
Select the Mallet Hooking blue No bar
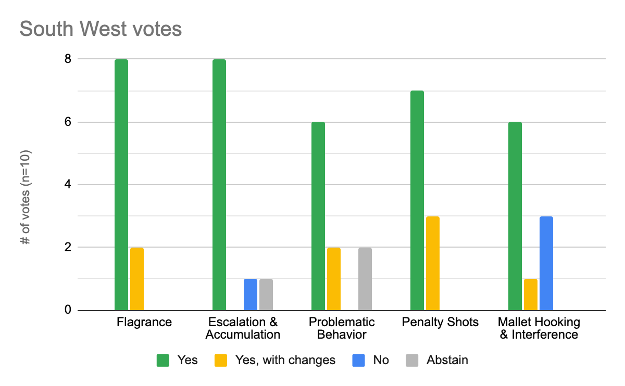point(546,263)
